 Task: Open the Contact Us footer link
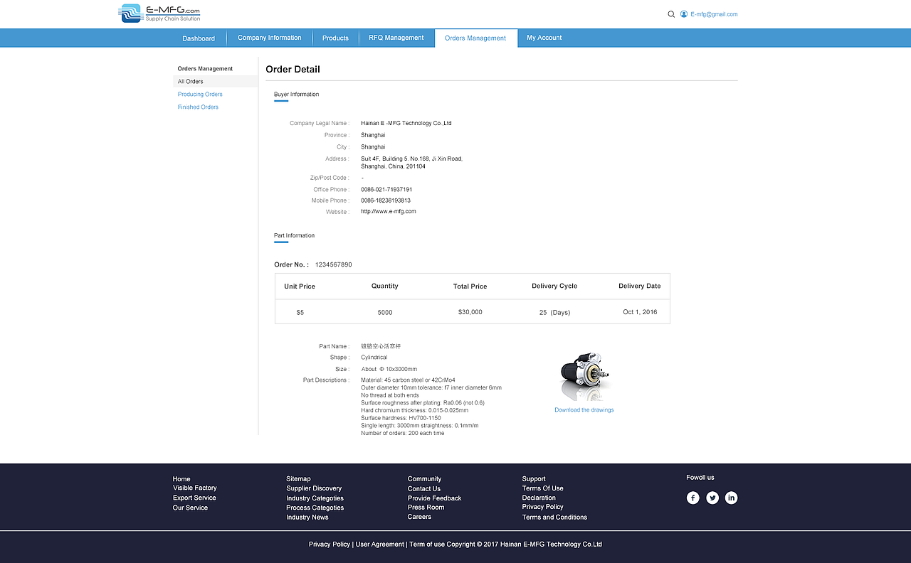(x=424, y=489)
